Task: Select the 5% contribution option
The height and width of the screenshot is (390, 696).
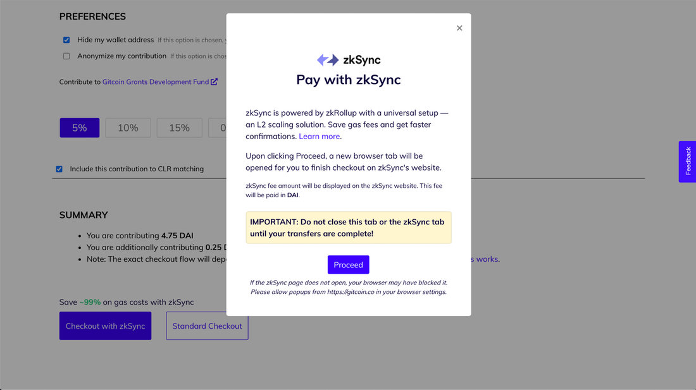Action: [80, 128]
